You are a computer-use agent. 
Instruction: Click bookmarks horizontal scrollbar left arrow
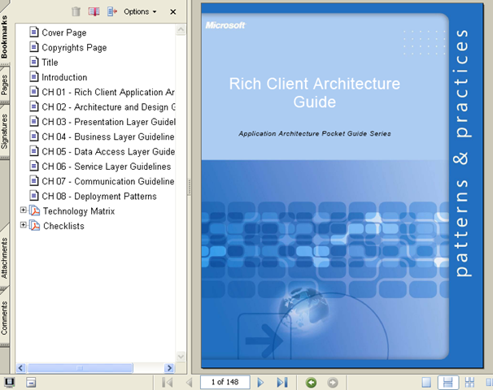[x=21, y=368]
